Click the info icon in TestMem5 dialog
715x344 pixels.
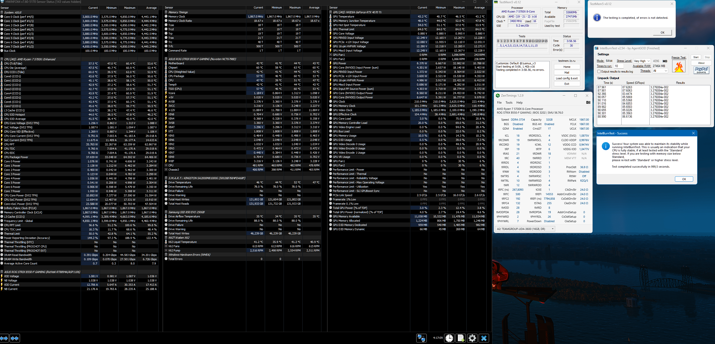[x=597, y=18]
